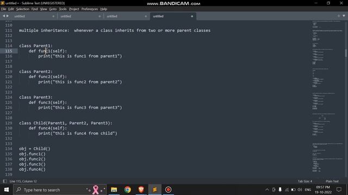Click the print func3 from parent3 line
The height and width of the screenshot is (195, 348).
[80, 108]
